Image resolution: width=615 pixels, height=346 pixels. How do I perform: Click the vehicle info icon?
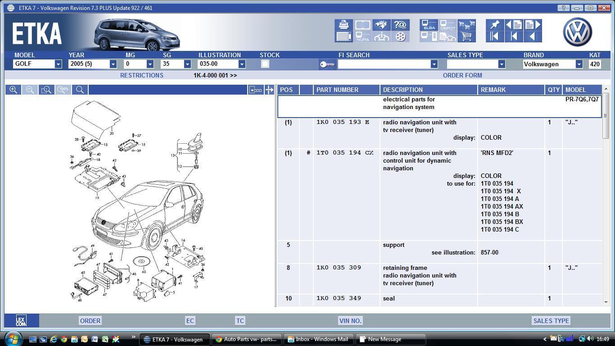pos(381,37)
